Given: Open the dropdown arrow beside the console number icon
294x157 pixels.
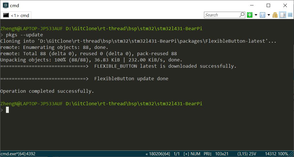Looking at the screenshot, I should [269, 15].
